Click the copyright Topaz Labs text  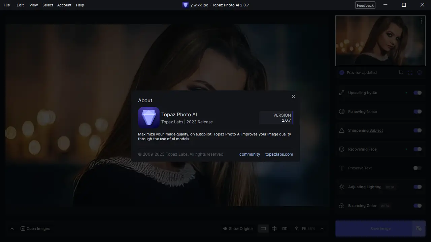coord(180,154)
